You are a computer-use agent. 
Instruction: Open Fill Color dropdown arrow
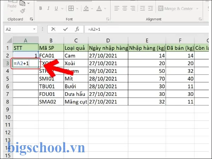coord(92,8)
